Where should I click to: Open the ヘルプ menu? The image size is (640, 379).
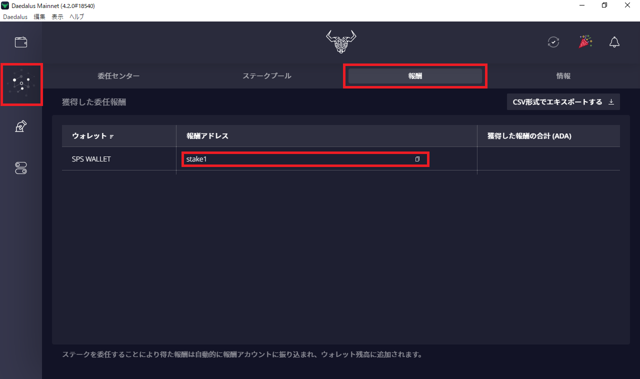76,16
